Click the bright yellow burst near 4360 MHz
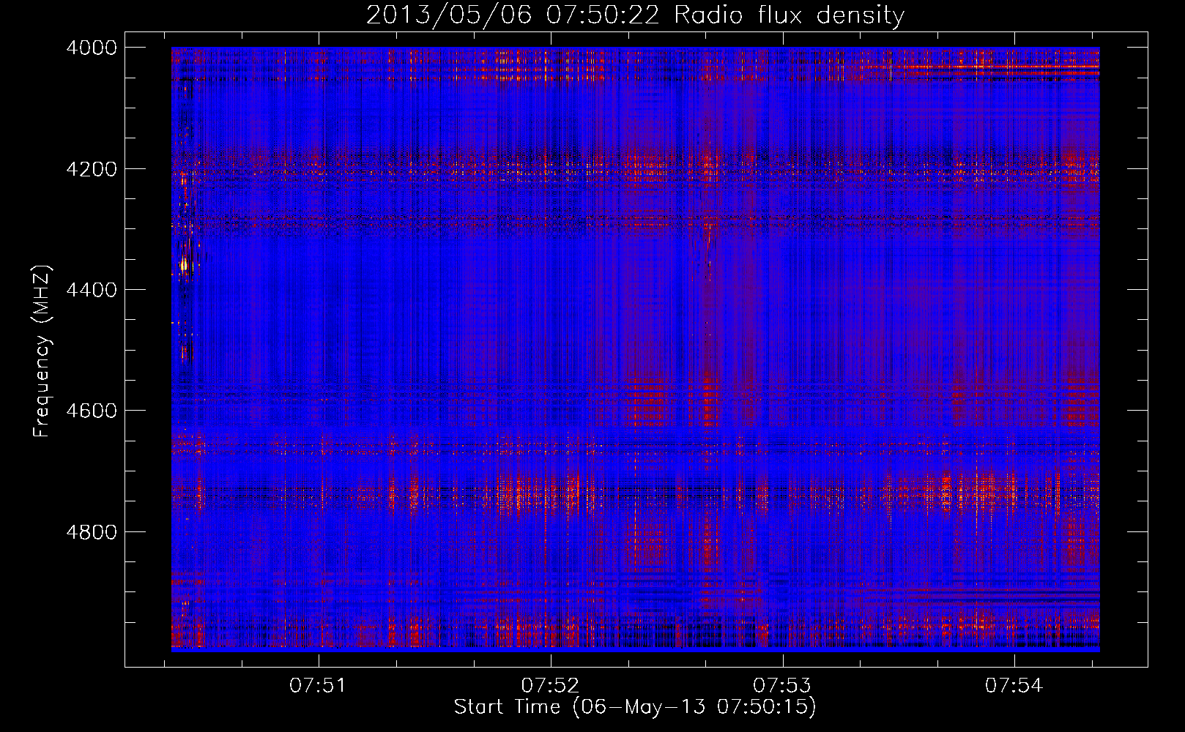The width and height of the screenshot is (1185, 732). pyautogui.click(x=184, y=264)
